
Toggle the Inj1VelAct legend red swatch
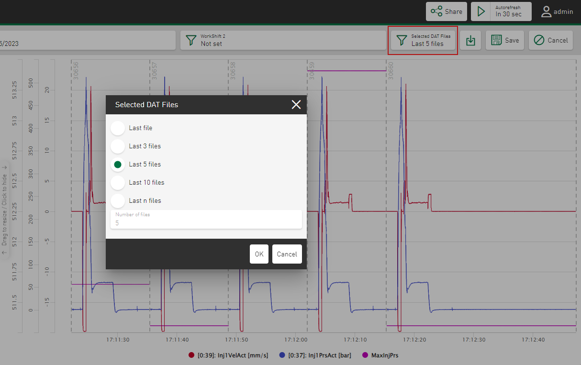click(191, 355)
